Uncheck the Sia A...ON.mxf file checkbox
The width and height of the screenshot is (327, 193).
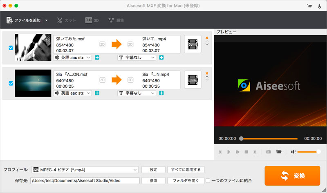11,83
